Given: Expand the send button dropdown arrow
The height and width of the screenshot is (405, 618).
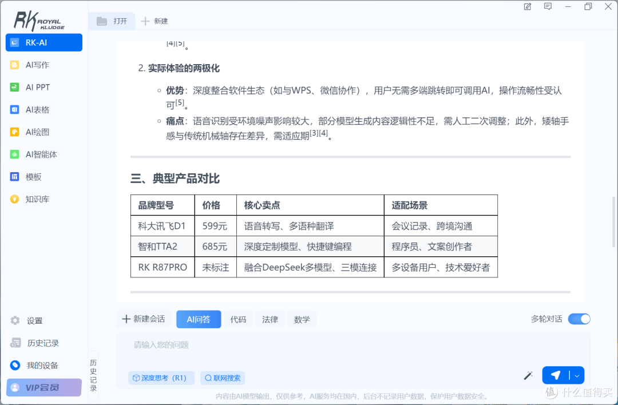Looking at the screenshot, I should pyautogui.click(x=577, y=376).
